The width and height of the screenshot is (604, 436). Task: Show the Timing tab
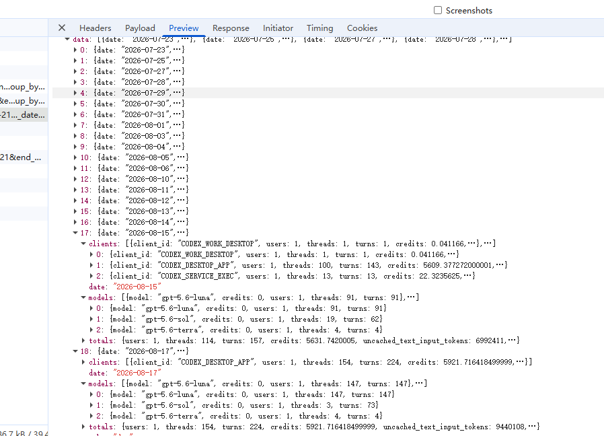click(x=319, y=28)
